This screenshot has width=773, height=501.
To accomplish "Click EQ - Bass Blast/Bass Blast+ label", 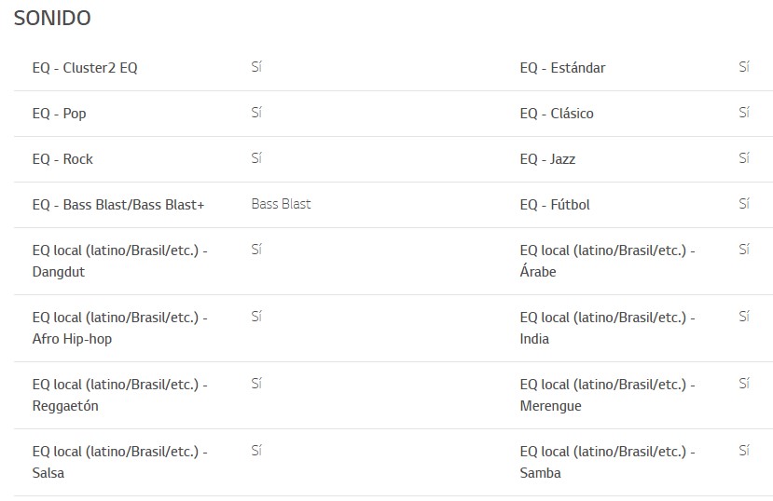I will (x=118, y=205).
